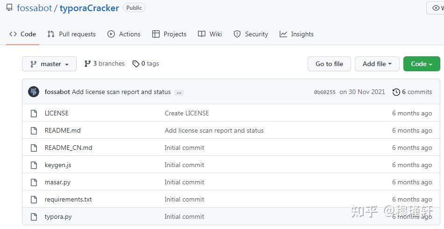
Task: Click the history clock icon beside 6 commits
Action: pyautogui.click(x=396, y=92)
